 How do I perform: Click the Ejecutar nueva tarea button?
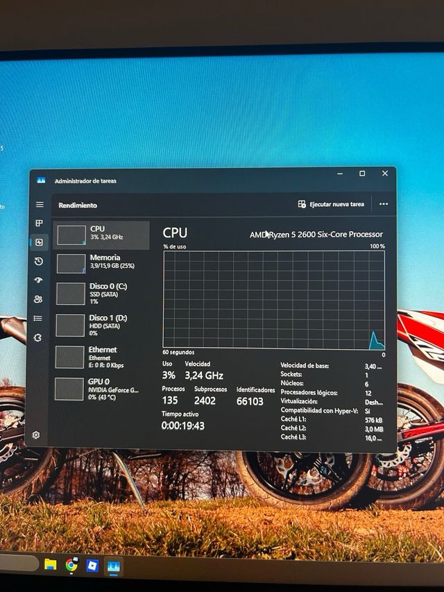click(331, 204)
